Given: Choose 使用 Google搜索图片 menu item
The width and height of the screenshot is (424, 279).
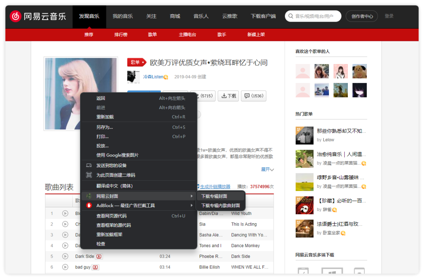Looking at the screenshot, I should [139, 155].
